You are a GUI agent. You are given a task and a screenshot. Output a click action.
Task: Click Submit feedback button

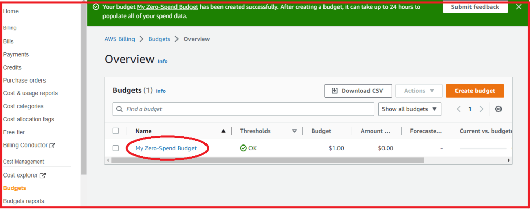[475, 7]
